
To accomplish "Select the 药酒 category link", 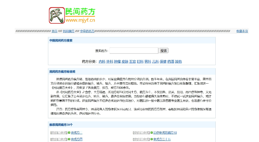I will [171, 62].
